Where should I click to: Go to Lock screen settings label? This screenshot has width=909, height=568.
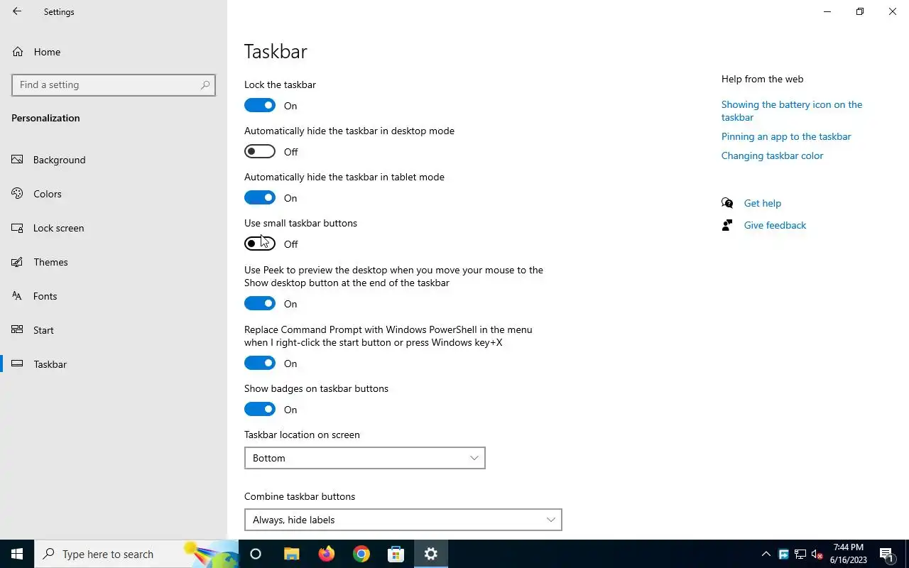coord(59,228)
